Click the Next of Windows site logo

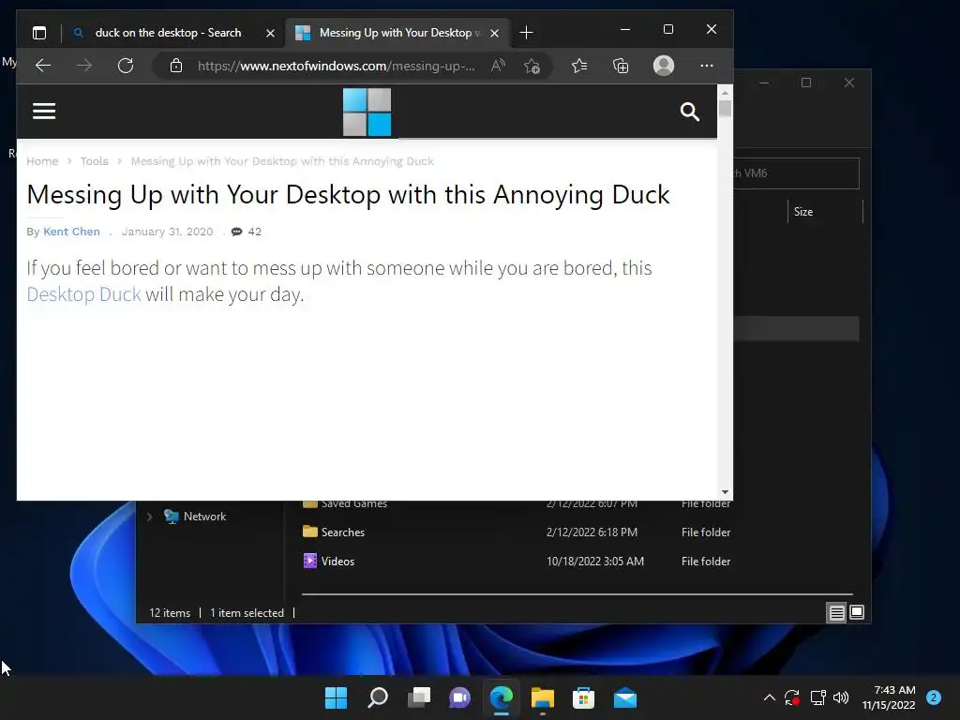367,112
